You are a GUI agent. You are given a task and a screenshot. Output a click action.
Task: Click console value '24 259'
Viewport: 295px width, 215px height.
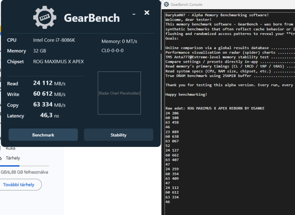tap(172, 169)
